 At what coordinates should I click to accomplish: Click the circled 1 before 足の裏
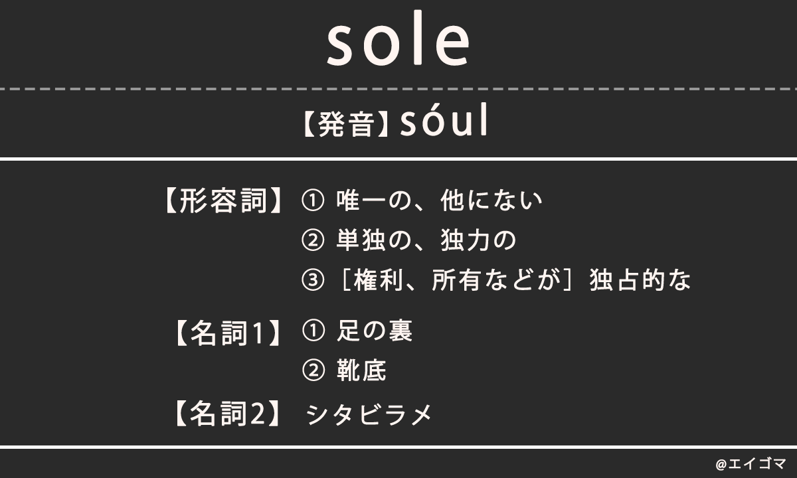pos(312,331)
